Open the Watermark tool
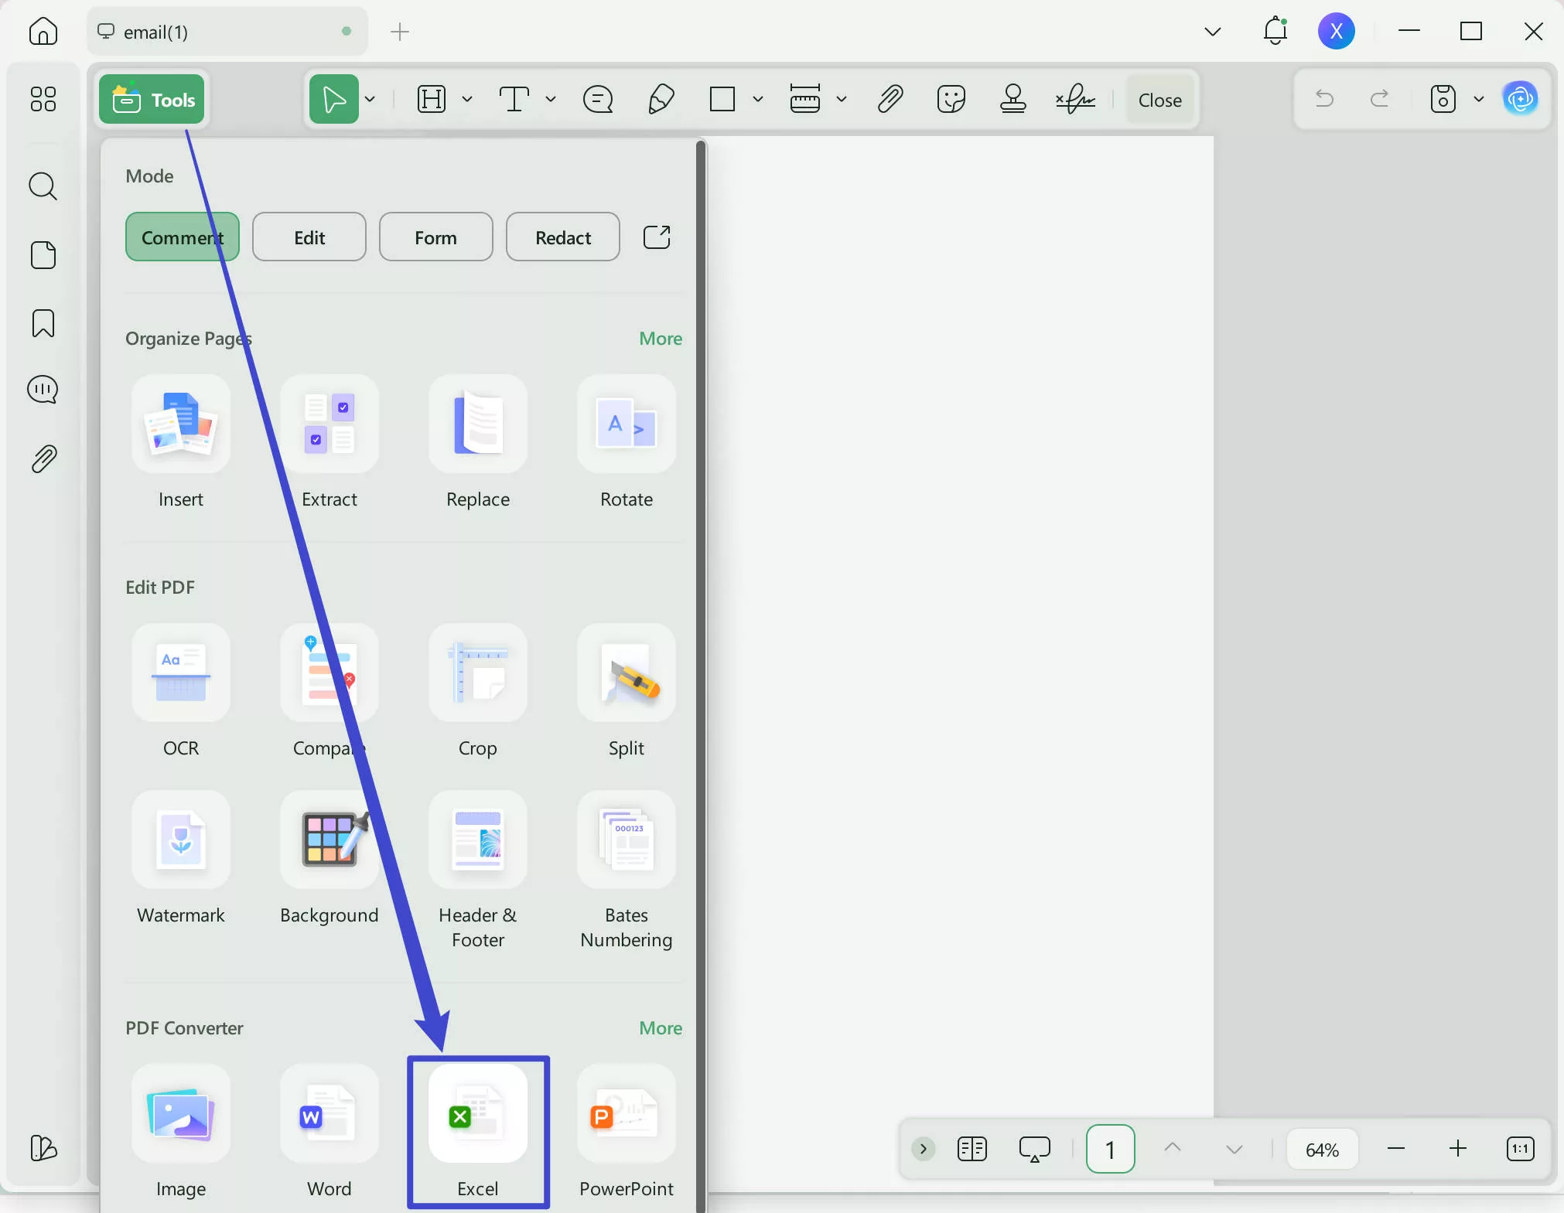This screenshot has height=1213, width=1564. (180, 840)
